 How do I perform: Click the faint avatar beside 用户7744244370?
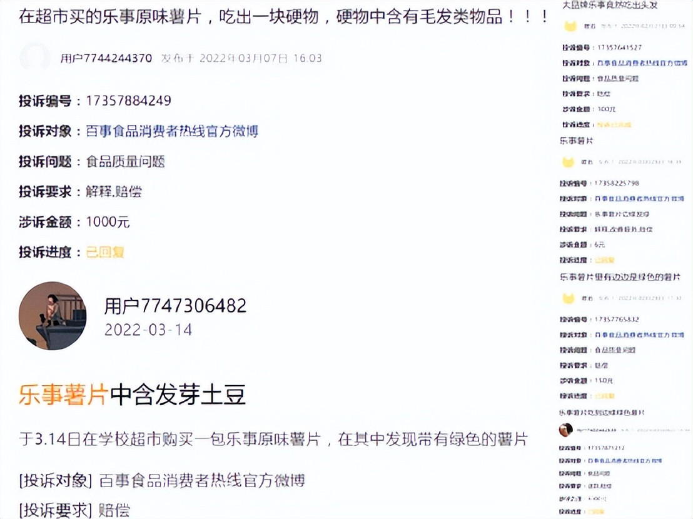tap(34, 58)
